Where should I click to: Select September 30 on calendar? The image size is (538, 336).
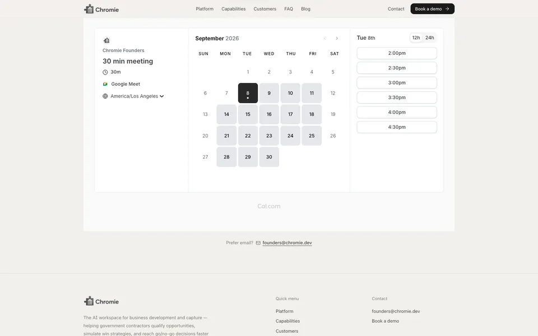[x=269, y=157]
